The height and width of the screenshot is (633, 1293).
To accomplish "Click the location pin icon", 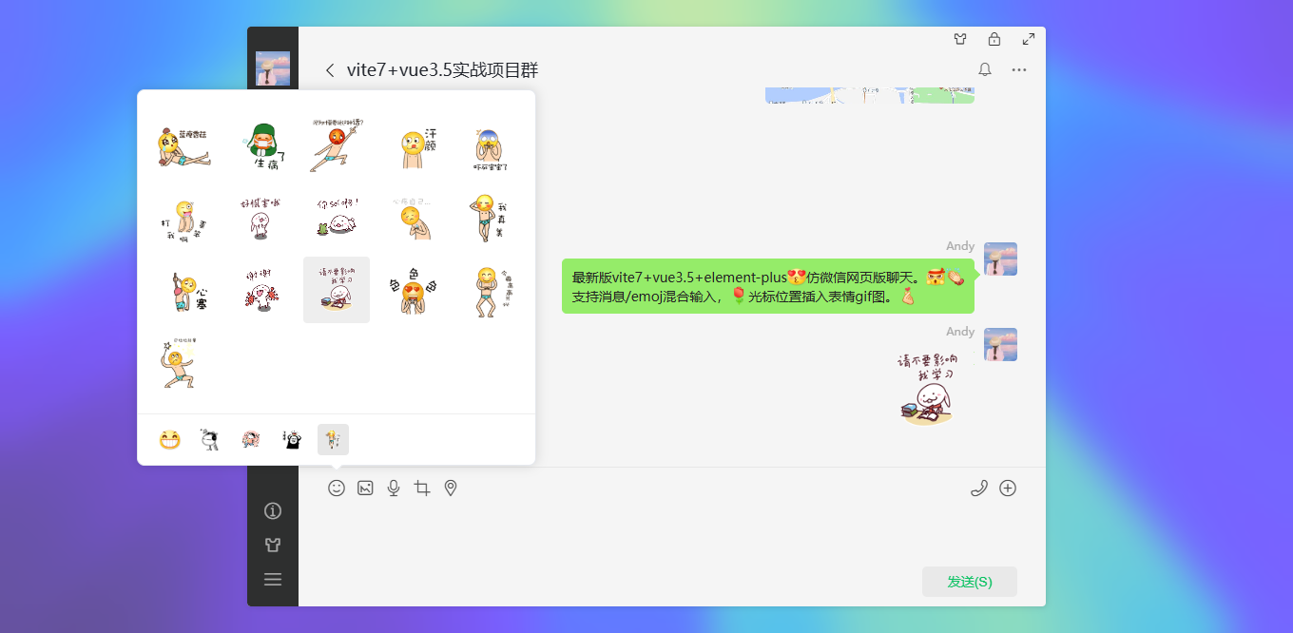I will 451,488.
